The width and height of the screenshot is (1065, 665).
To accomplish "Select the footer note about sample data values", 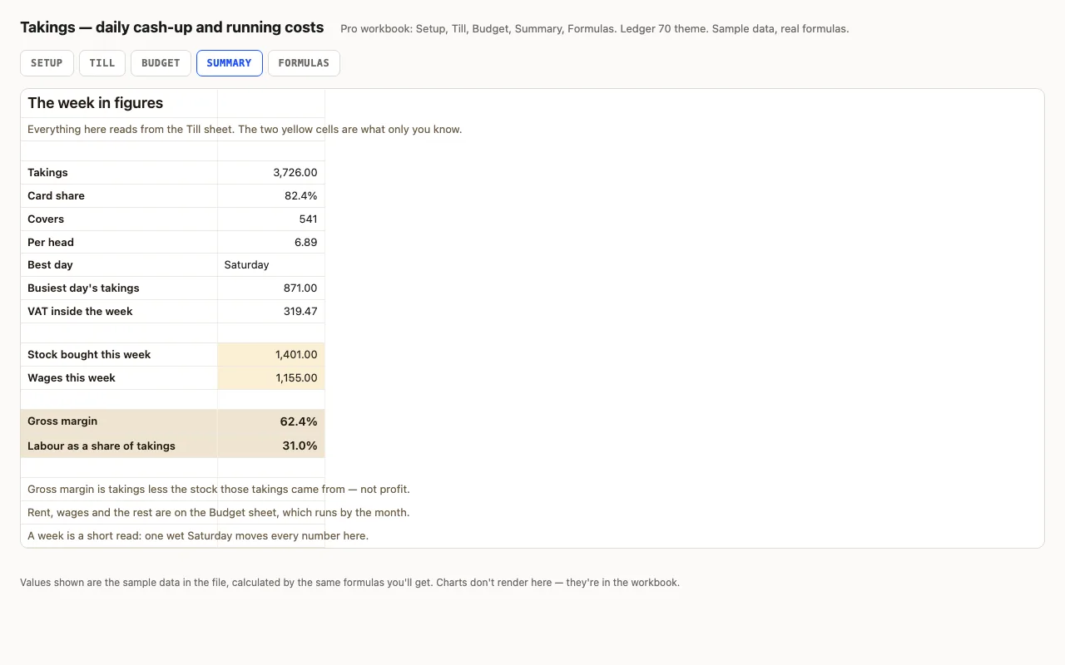I will [349, 583].
